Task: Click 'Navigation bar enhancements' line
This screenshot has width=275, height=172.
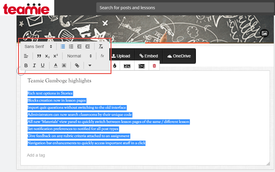Action: 87,143
